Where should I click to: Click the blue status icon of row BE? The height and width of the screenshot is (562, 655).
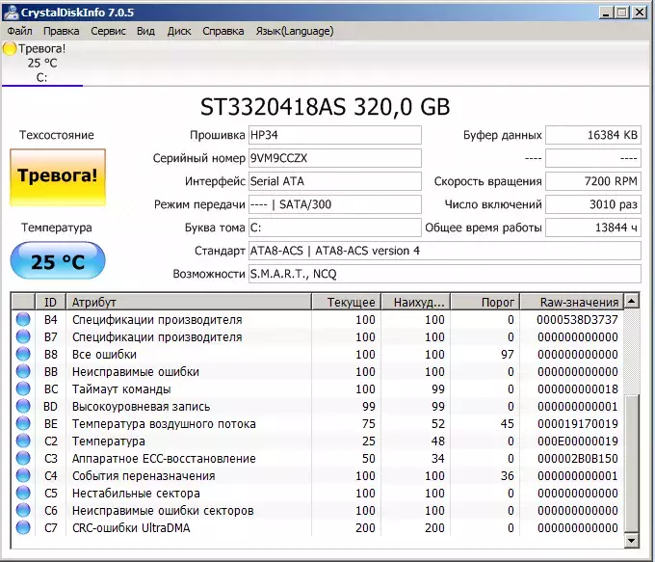coord(23,423)
